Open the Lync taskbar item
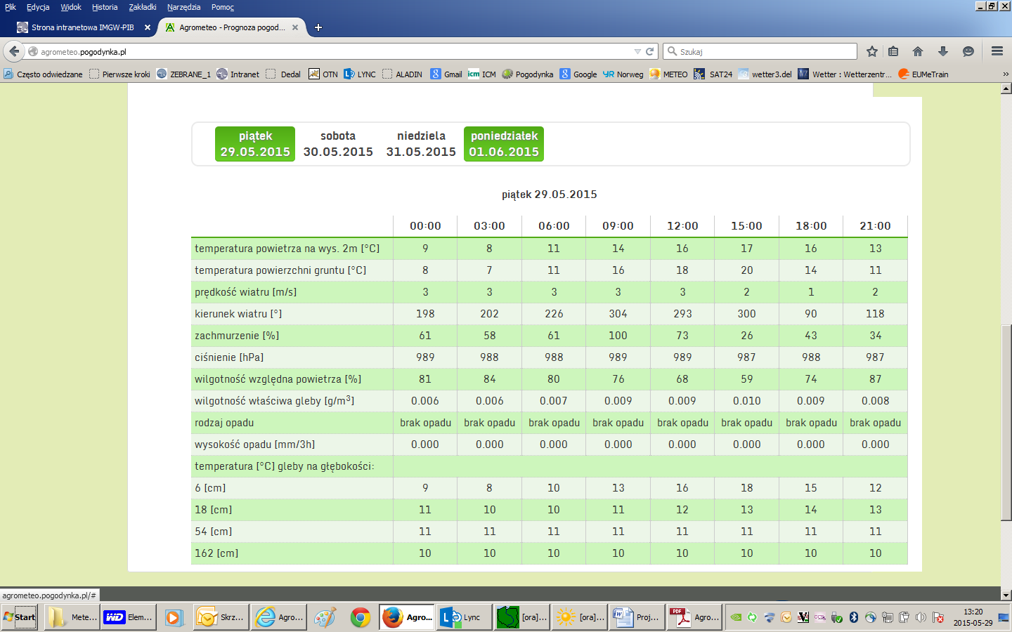The height and width of the screenshot is (632, 1012). coord(463,617)
